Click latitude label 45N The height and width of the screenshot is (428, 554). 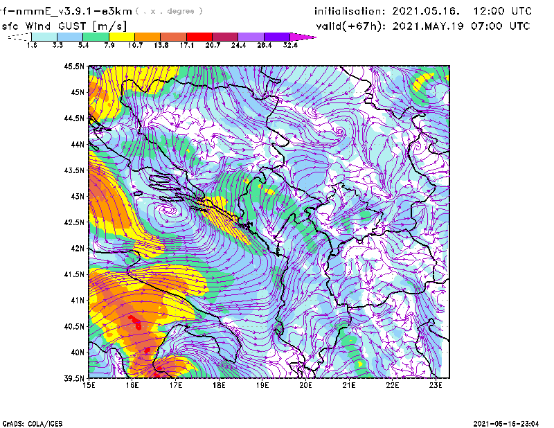tap(78, 92)
